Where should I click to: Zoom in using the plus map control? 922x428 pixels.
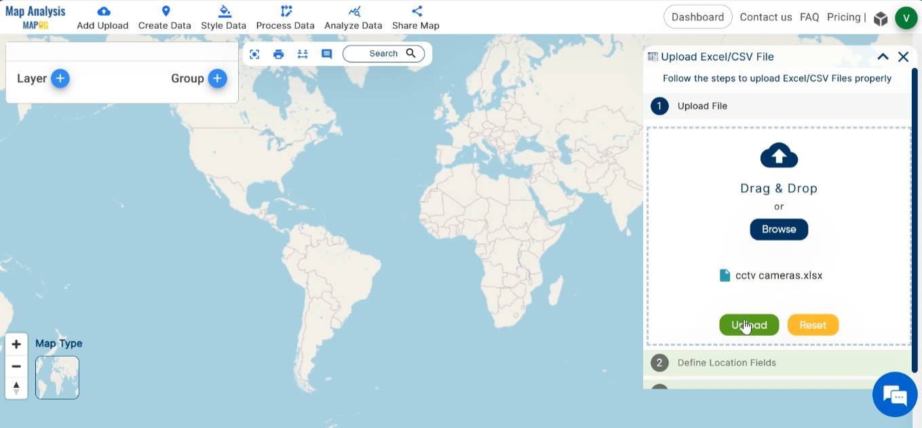tap(16, 344)
